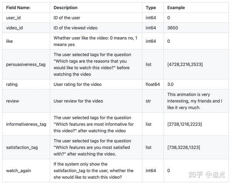
Task: Click the float64 type cell
Action: [152, 84]
